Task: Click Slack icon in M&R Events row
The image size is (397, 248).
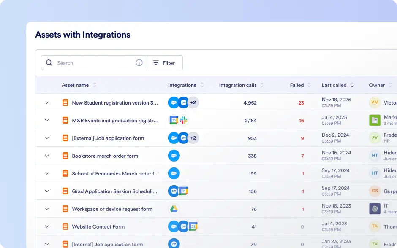Action: (184, 120)
